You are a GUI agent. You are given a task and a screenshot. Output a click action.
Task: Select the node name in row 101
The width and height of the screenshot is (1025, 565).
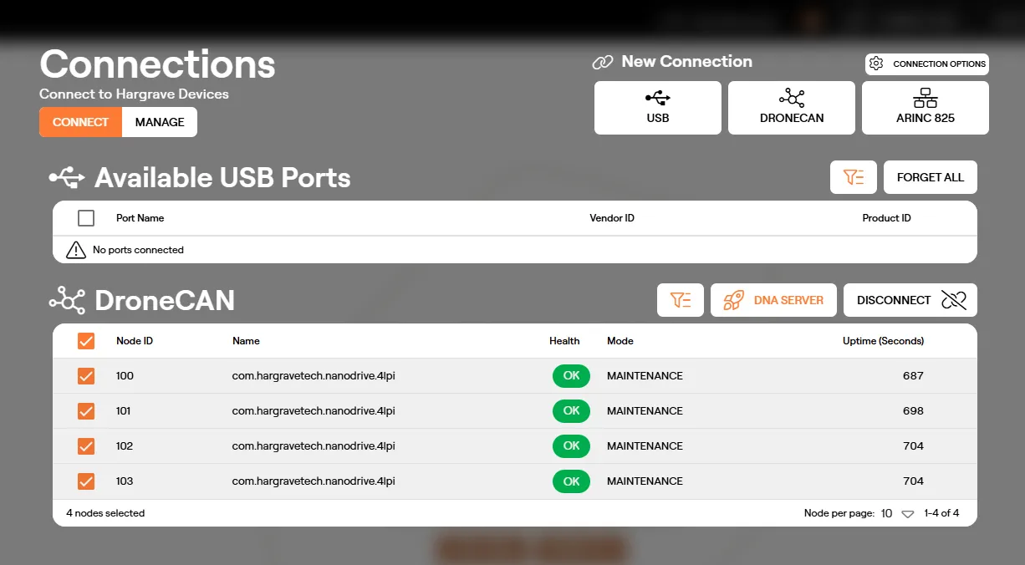[x=314, y=411]
